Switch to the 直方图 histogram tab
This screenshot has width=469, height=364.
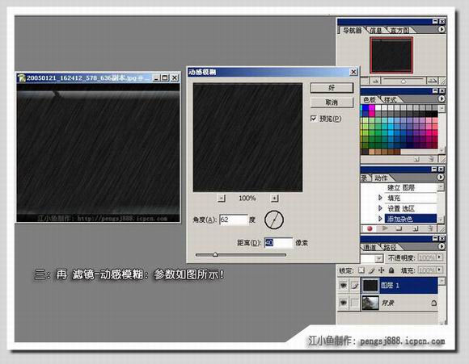pyautogui.click(x=399, y=31)
